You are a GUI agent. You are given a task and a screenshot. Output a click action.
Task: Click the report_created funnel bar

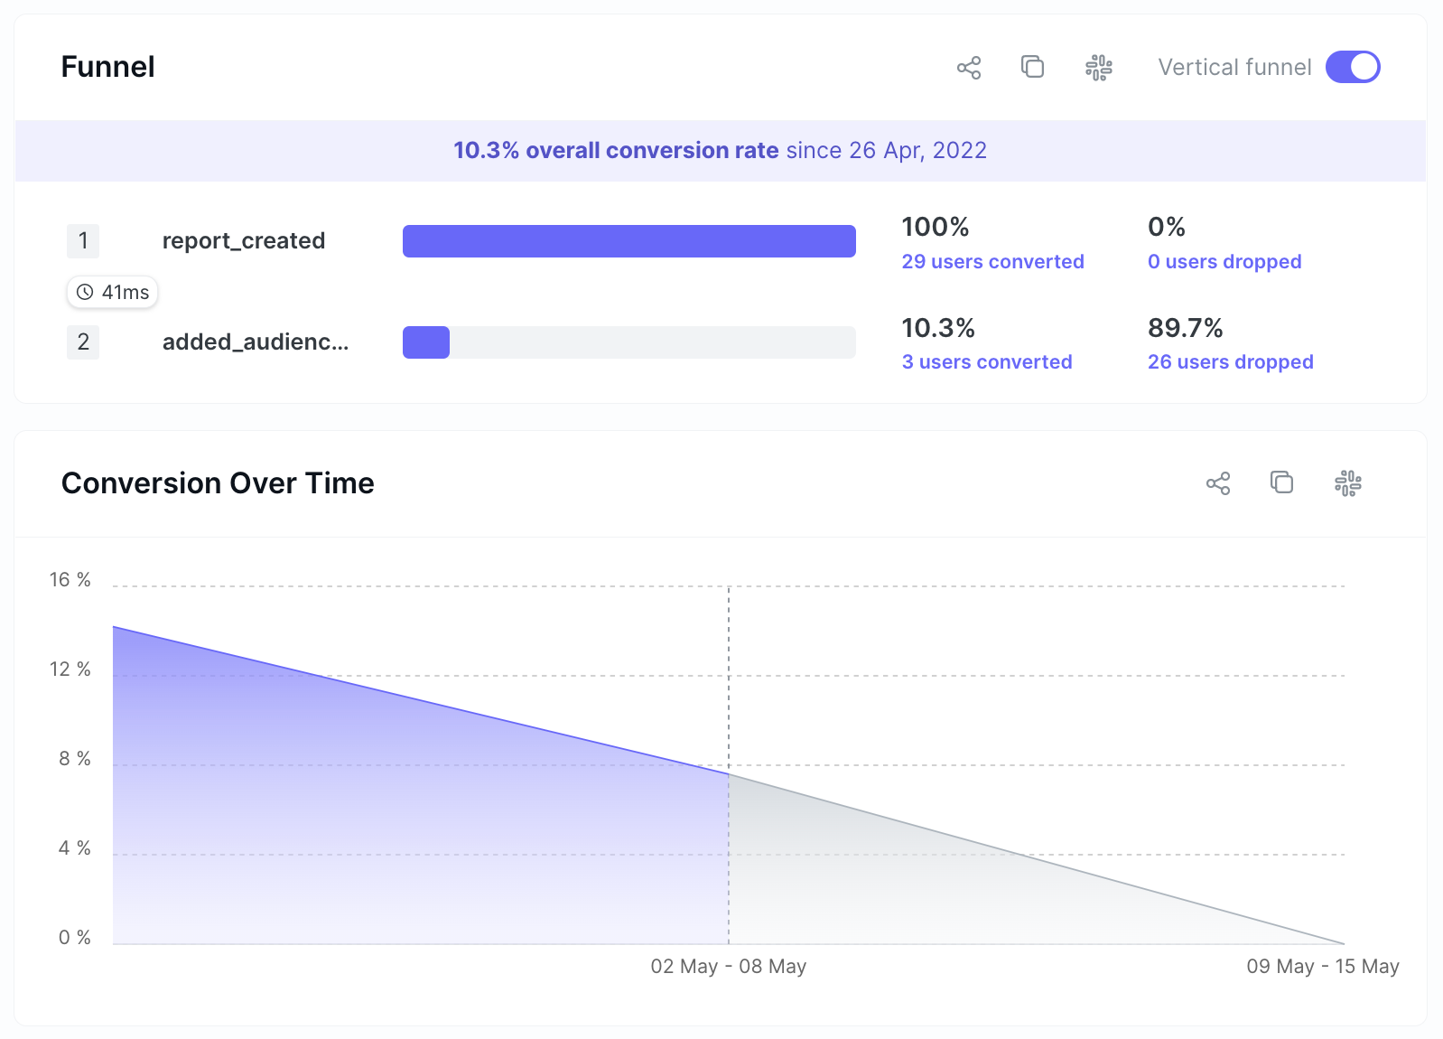(x=628, y=241)
